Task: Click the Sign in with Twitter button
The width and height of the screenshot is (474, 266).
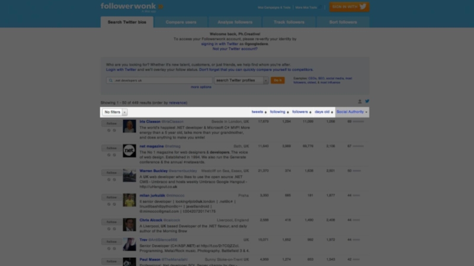Action: 349,7
